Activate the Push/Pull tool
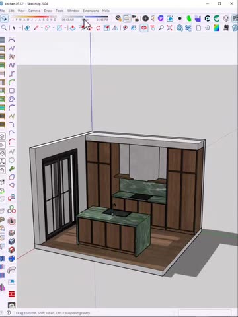 point(73,28)
